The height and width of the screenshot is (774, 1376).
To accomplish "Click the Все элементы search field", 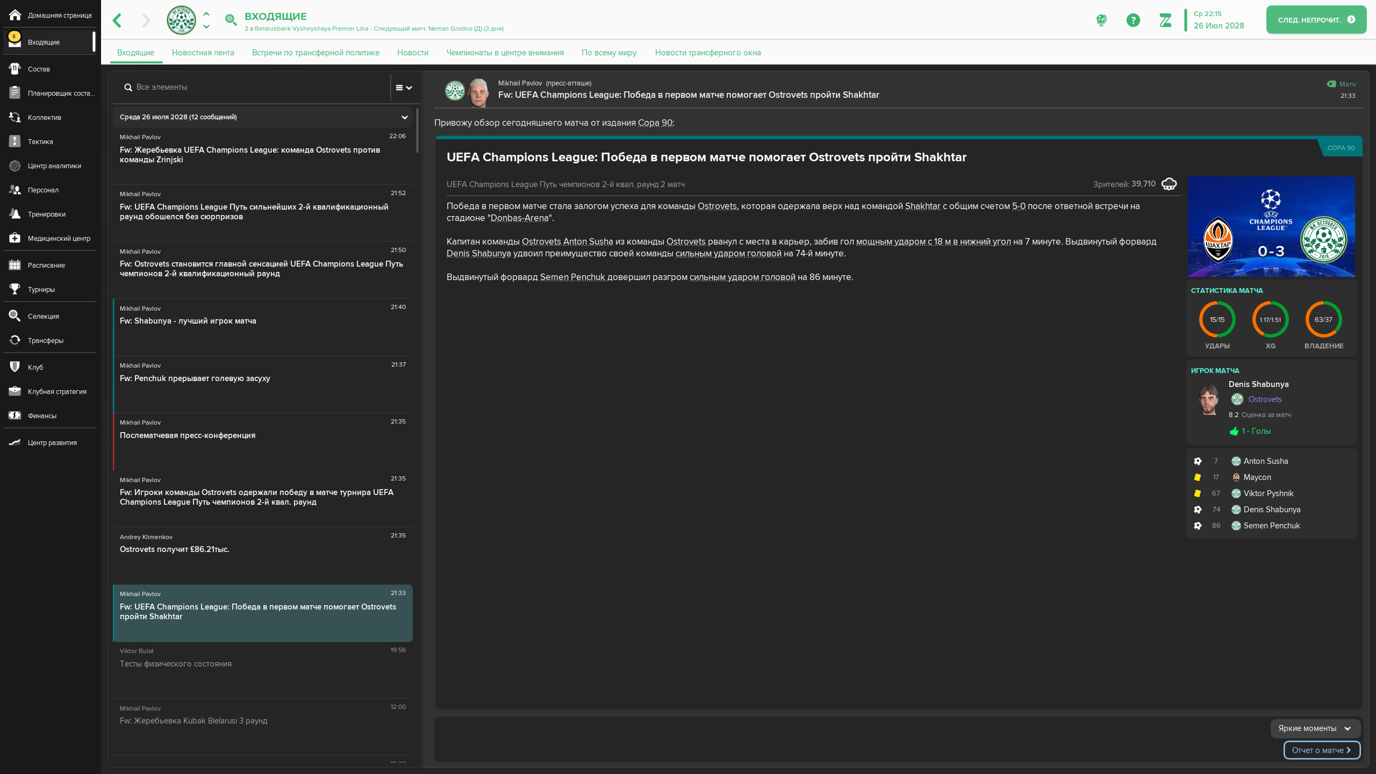I will (251, 87).
